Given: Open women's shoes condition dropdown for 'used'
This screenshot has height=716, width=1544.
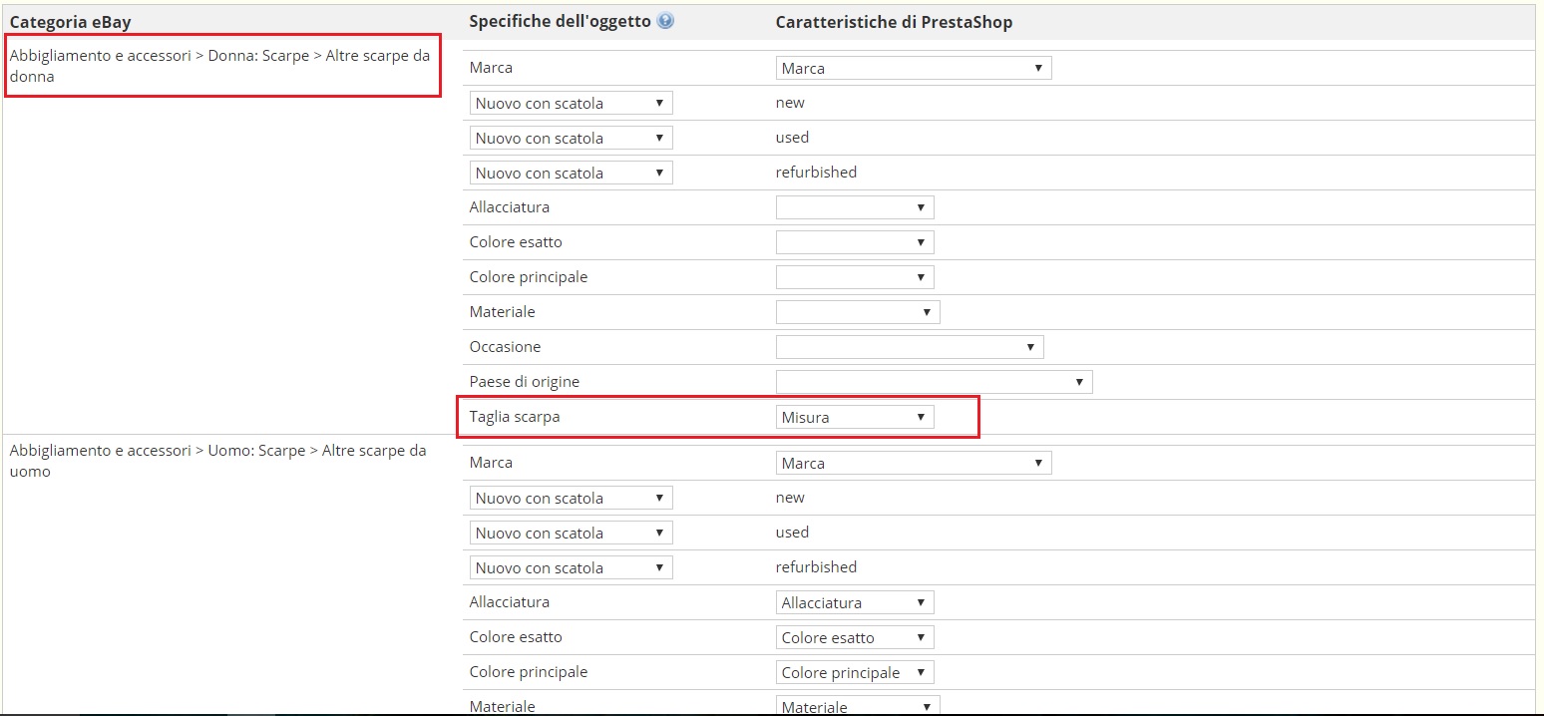Looking at the screenshot, I should coord(571,139).
